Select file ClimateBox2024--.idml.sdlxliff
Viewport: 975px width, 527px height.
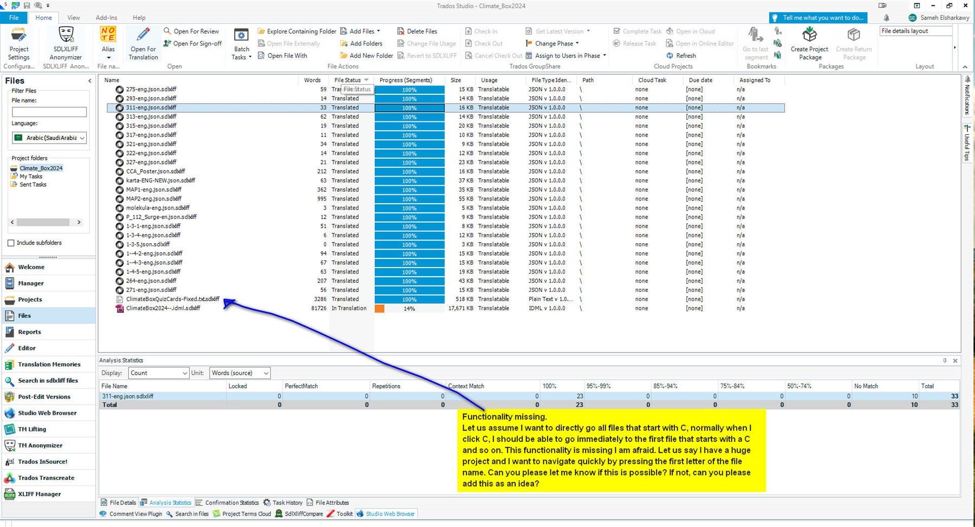pyautogui.click(x=163, y=308)
